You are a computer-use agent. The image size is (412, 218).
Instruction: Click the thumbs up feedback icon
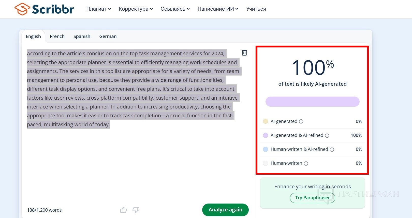(x=123, y=210)
